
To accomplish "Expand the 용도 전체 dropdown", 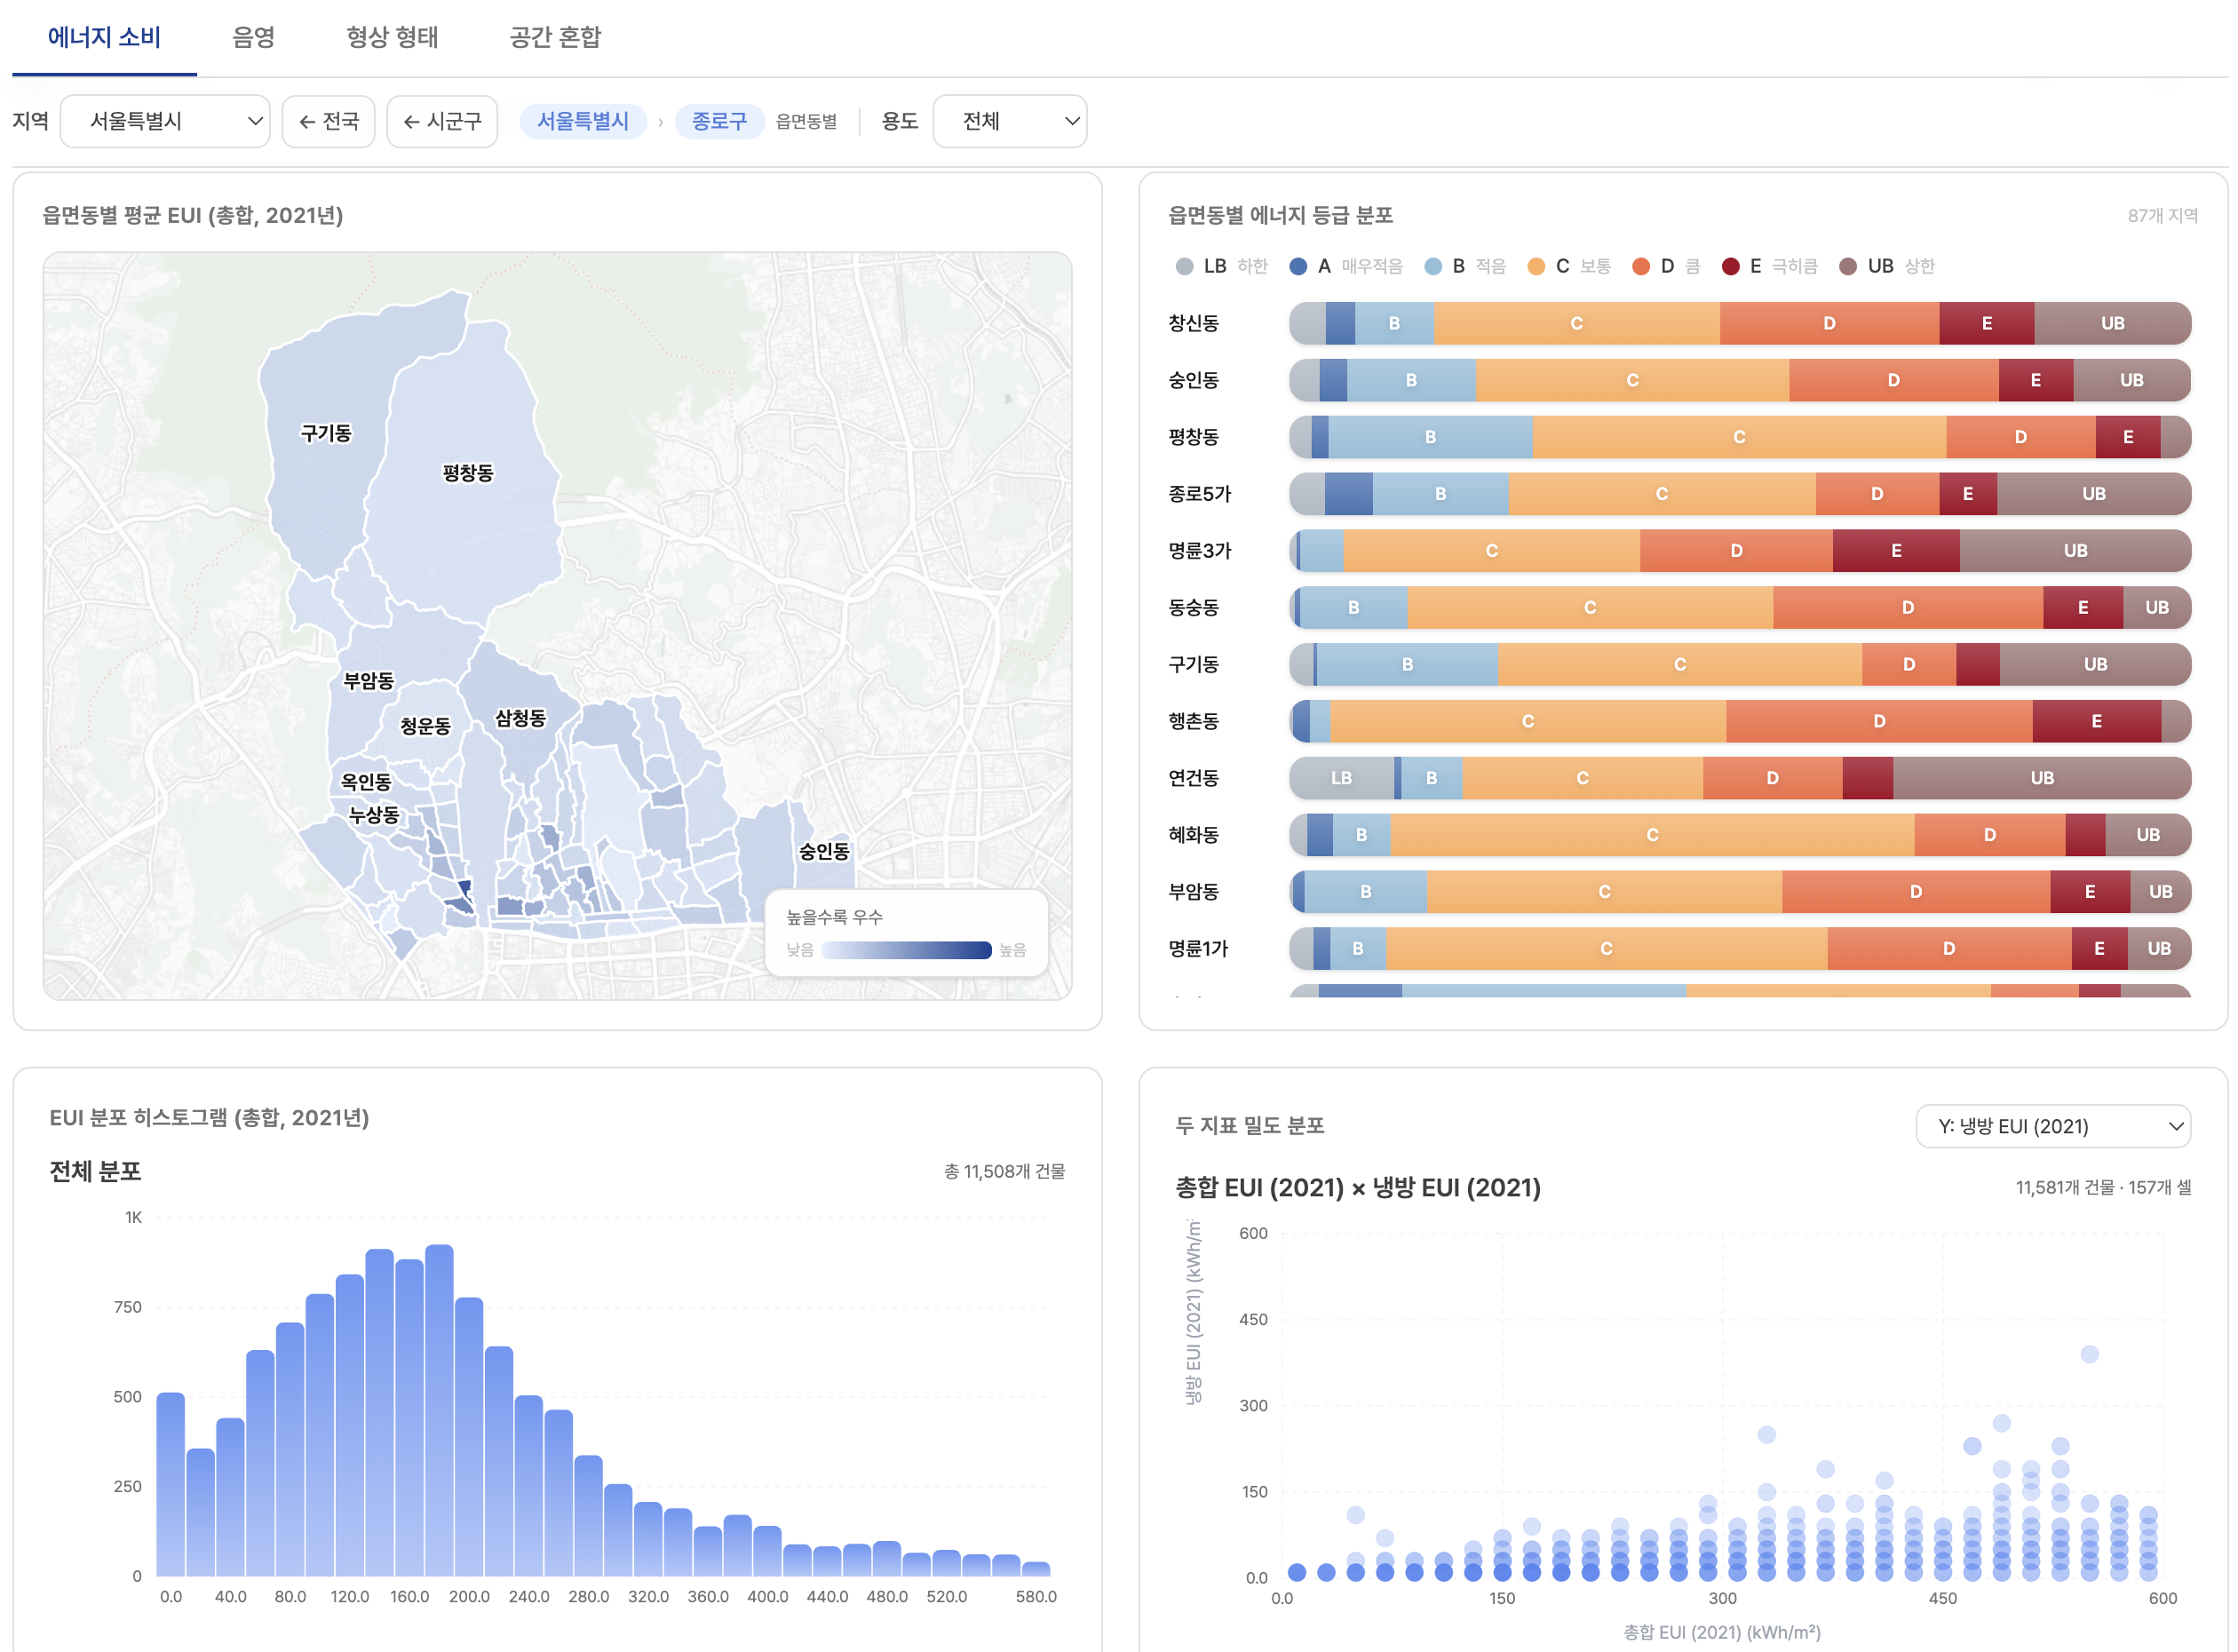I will click(1009, 121).
